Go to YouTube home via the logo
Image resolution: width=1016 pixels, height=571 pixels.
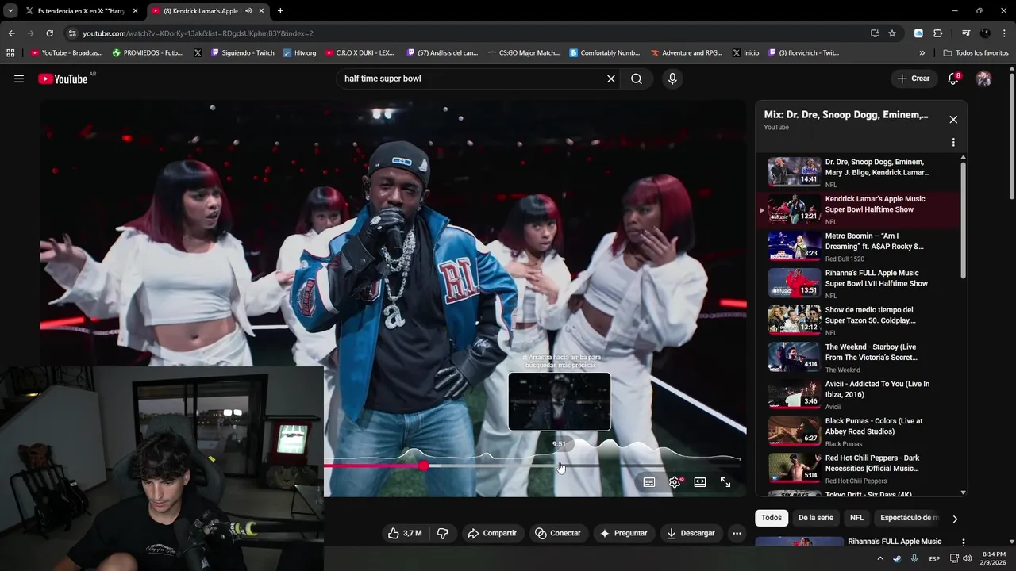pos(63,79)
